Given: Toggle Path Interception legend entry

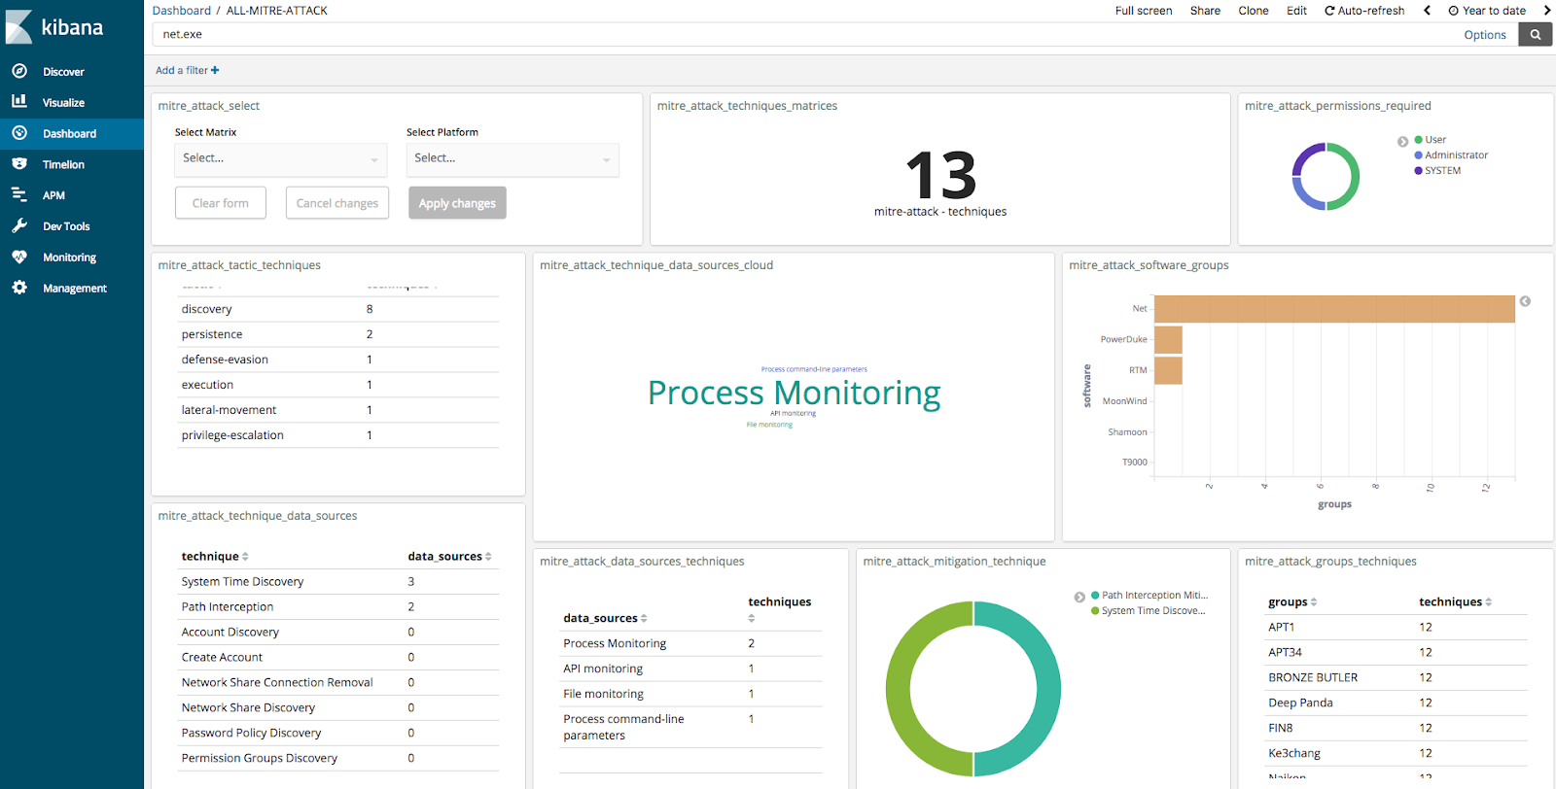Looking at the screenshot, I should [1149, 596].
